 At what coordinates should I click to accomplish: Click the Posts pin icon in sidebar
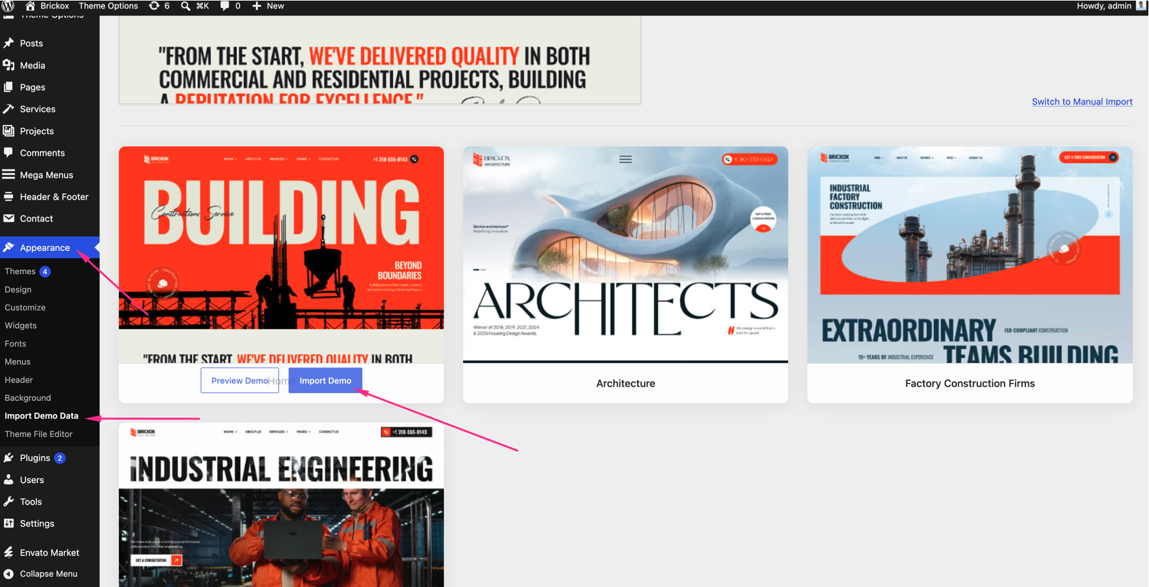pyautogui.click(x=9, y=43)
